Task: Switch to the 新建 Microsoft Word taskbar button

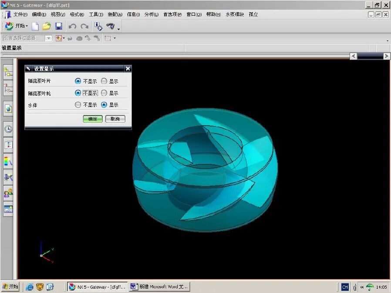Action: [160, 287]
